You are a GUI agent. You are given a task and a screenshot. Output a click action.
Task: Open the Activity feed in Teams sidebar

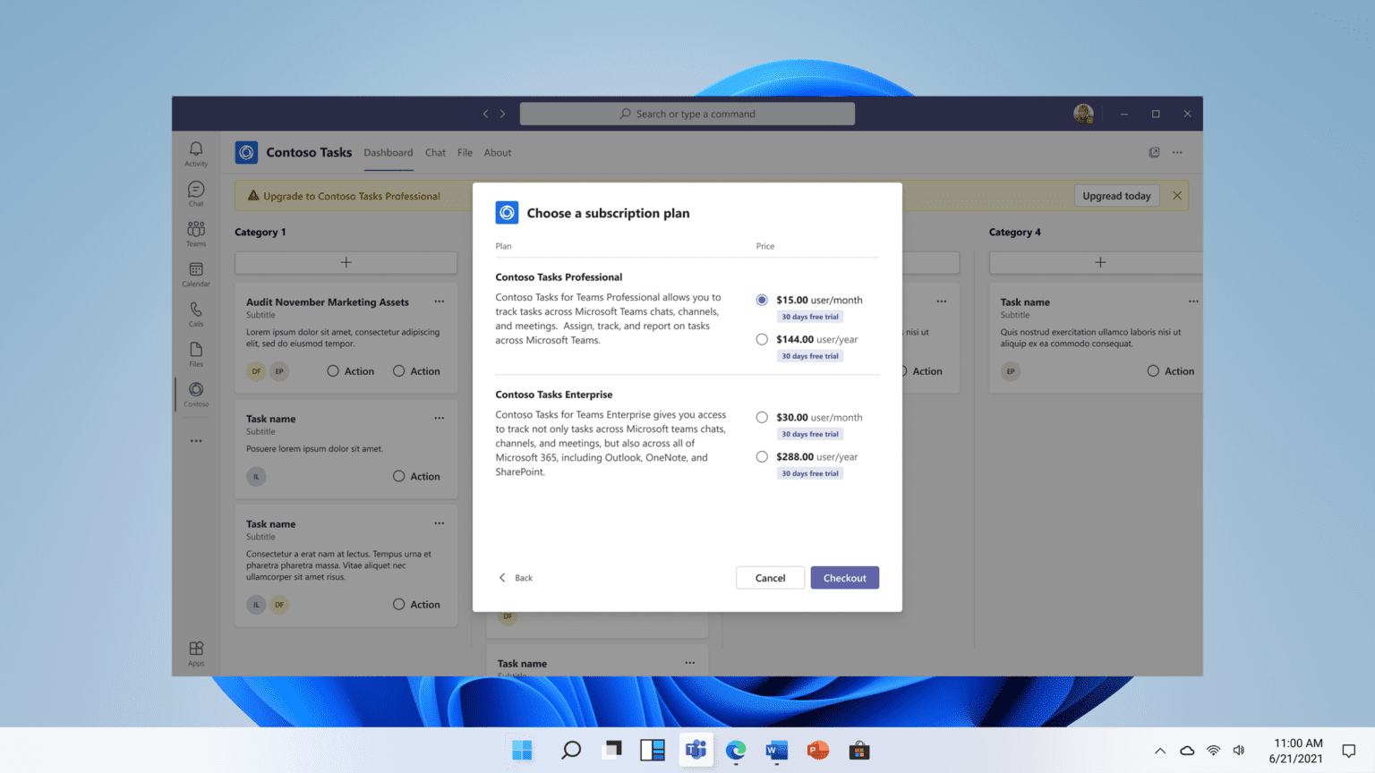click(195, 152)
